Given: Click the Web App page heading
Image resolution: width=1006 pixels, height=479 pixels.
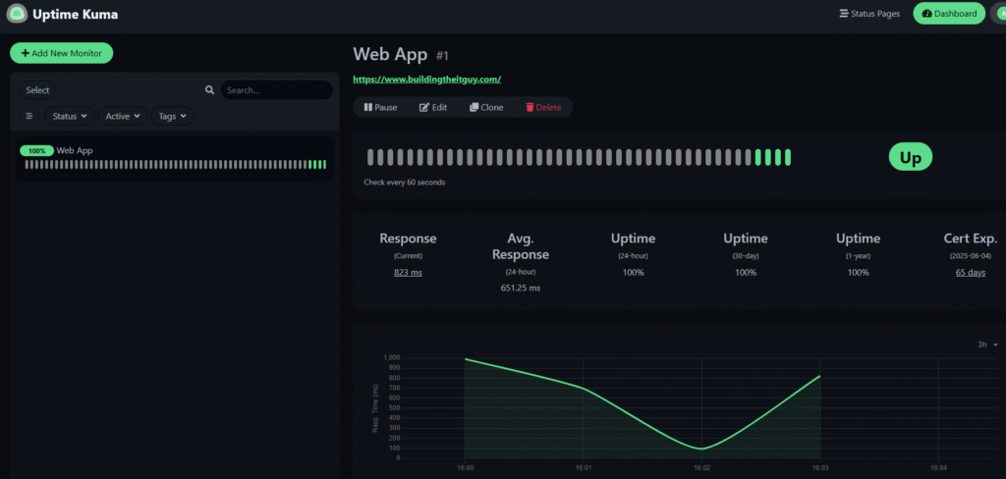Looking at the screenshot, I should 390,54.
